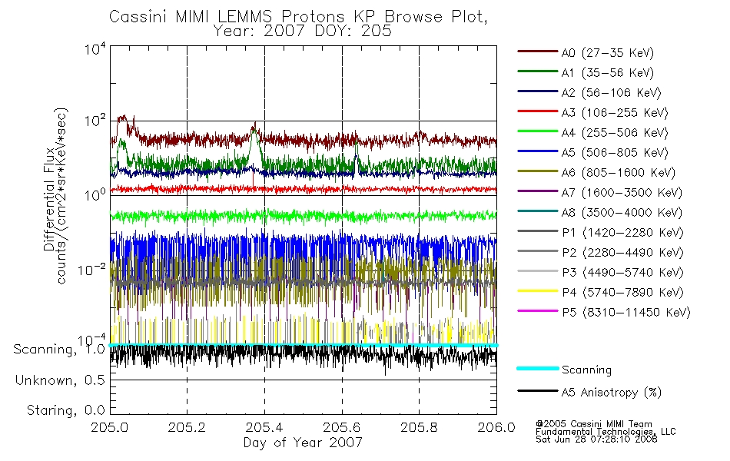Viewport: 730px width, 461px height.
Task: Select the A0 (27-35 KeV) legend label
Action: [608, 52]
